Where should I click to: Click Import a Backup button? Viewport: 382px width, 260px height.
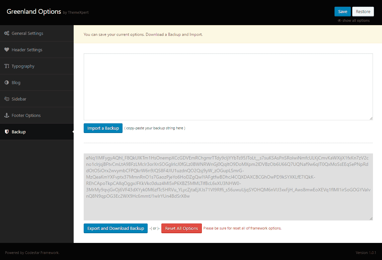tap(103, 128)
